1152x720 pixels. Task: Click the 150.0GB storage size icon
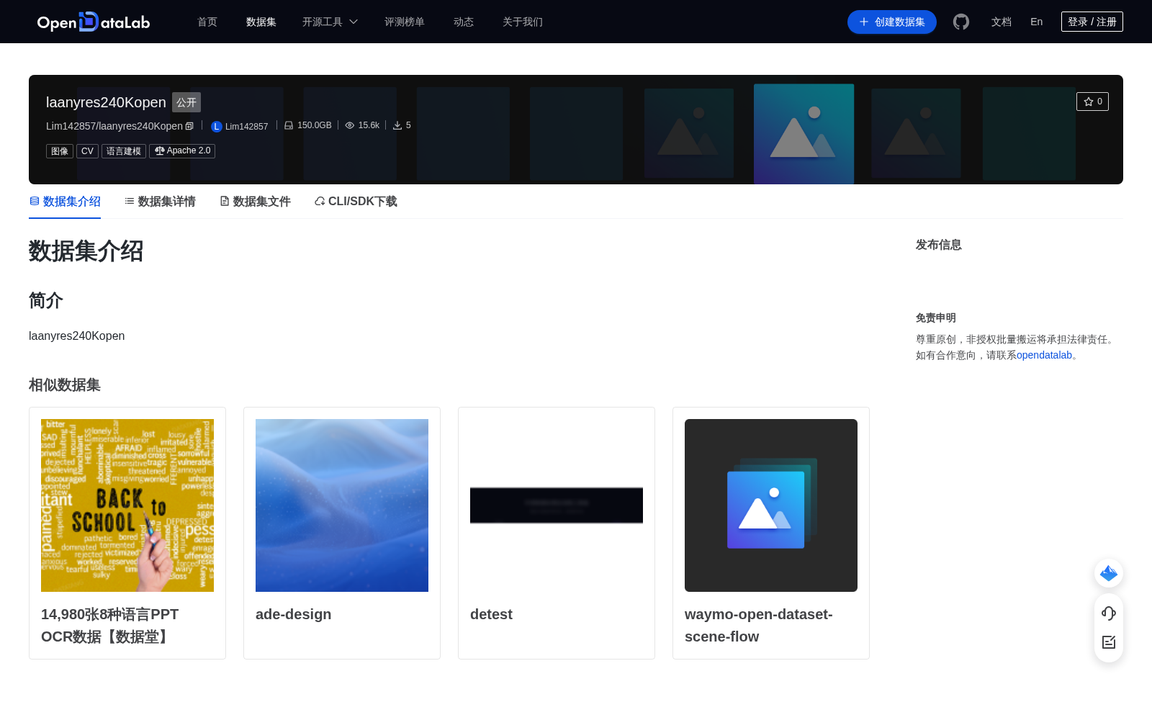click(x=289, y=125)
